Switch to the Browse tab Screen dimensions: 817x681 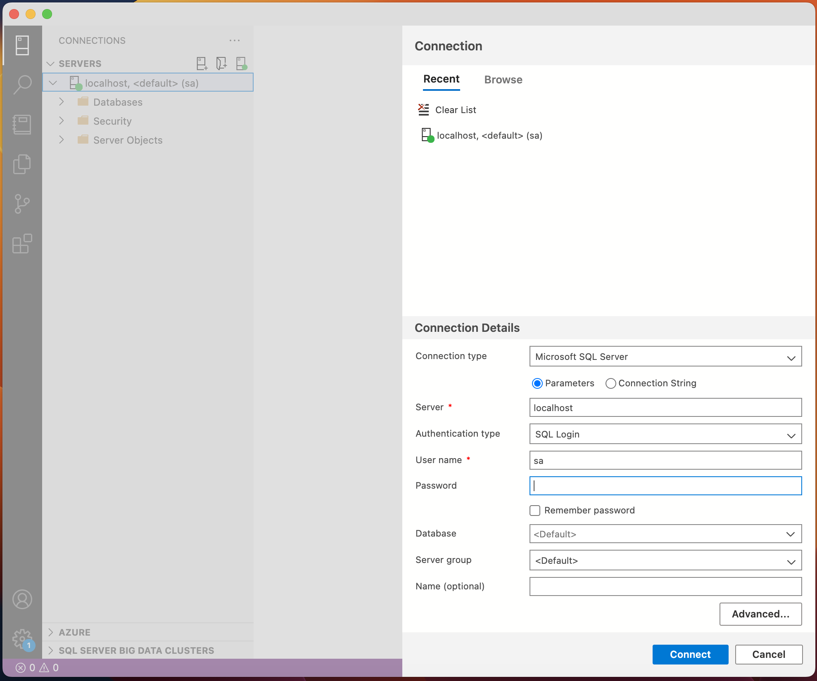[503, 80]
